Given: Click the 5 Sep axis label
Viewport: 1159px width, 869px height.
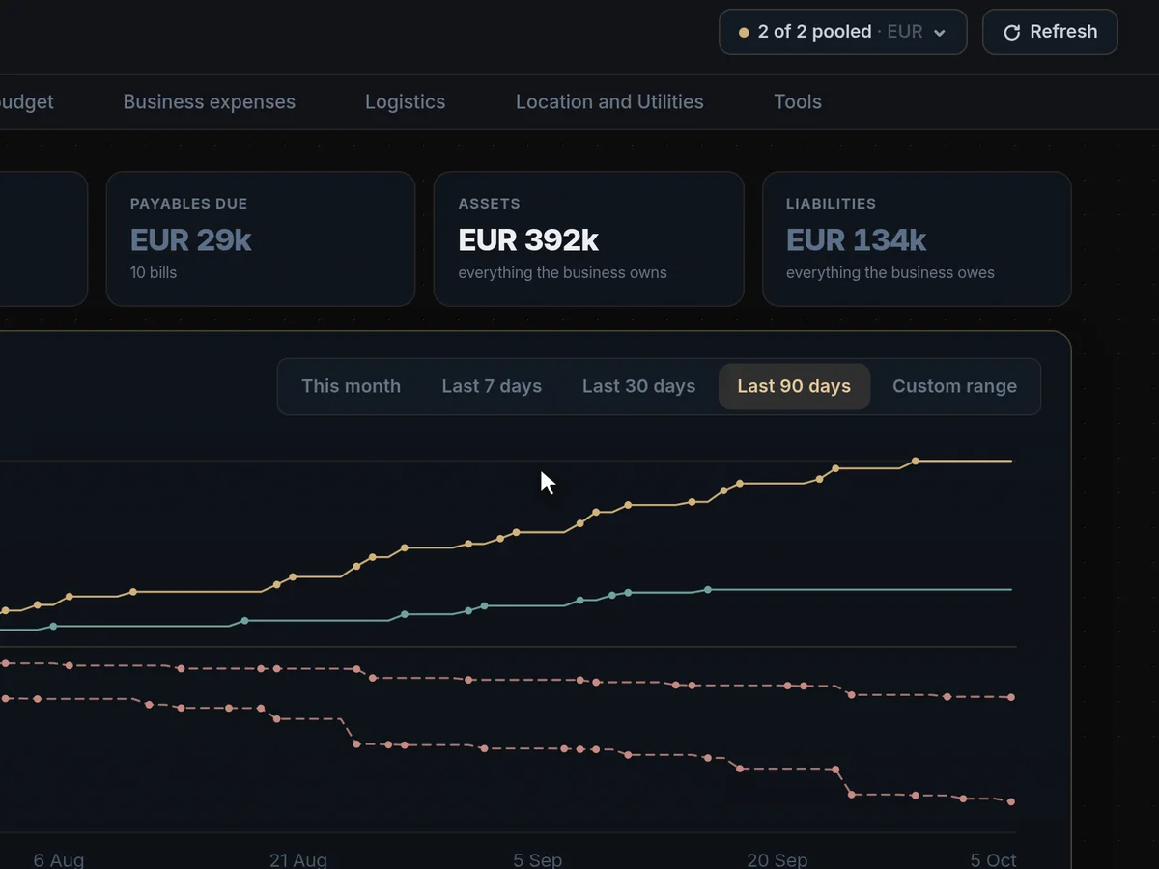Looking at the screenshot, I should 538,859.
